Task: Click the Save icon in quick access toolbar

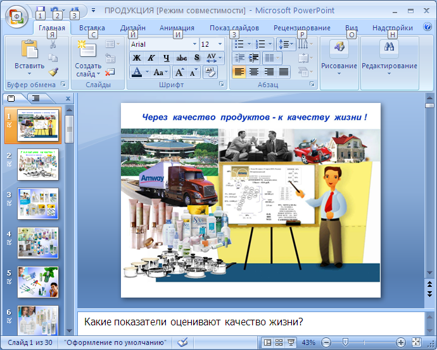Action: point(41,10)
